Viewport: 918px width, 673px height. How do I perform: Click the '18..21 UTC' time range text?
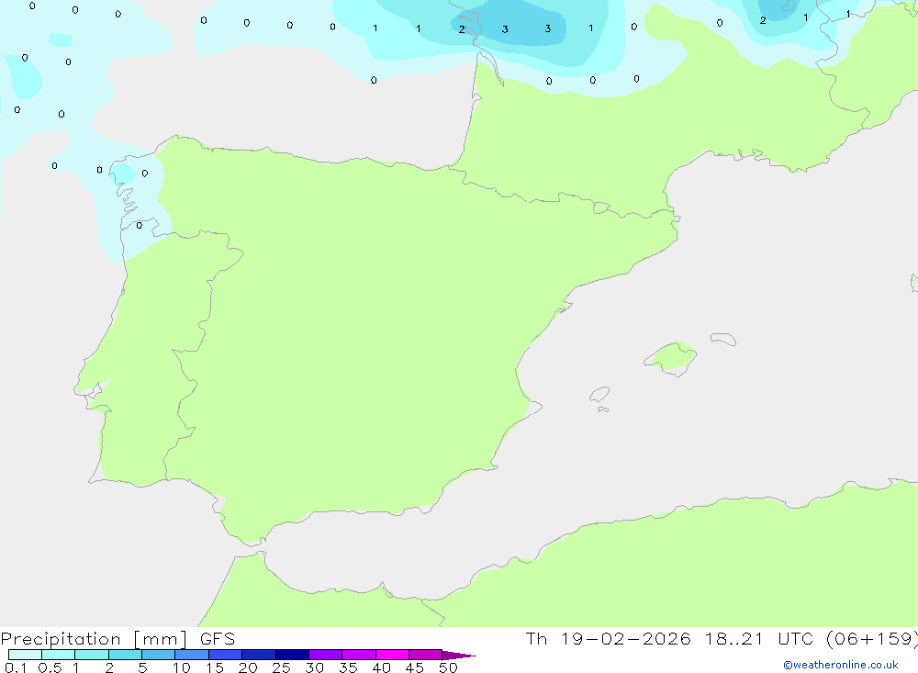tap(759, 638)
